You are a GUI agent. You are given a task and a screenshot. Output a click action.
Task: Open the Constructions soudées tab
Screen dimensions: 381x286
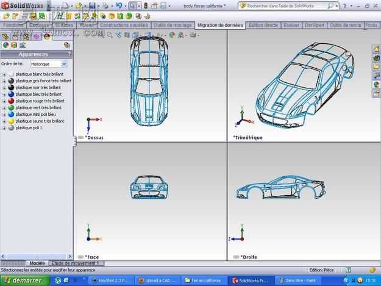click(x=124, y=25)
